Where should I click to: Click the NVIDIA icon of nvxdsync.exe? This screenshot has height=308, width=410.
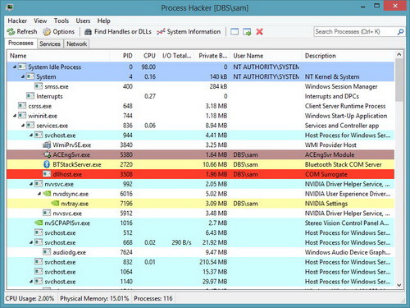pyautogui.click(x=47, y=194)
